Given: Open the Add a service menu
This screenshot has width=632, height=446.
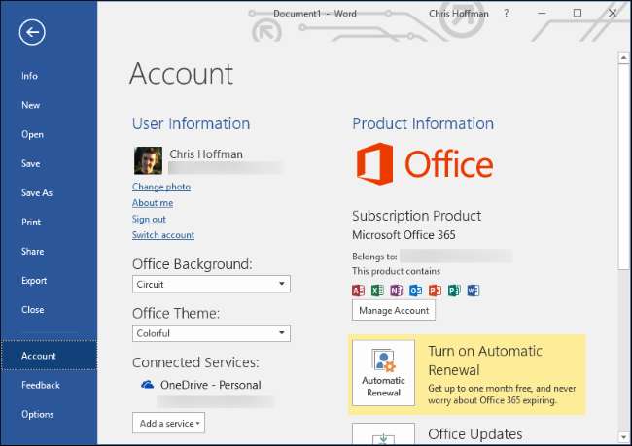Looking at the screenshot, I should tap(168, 423).
